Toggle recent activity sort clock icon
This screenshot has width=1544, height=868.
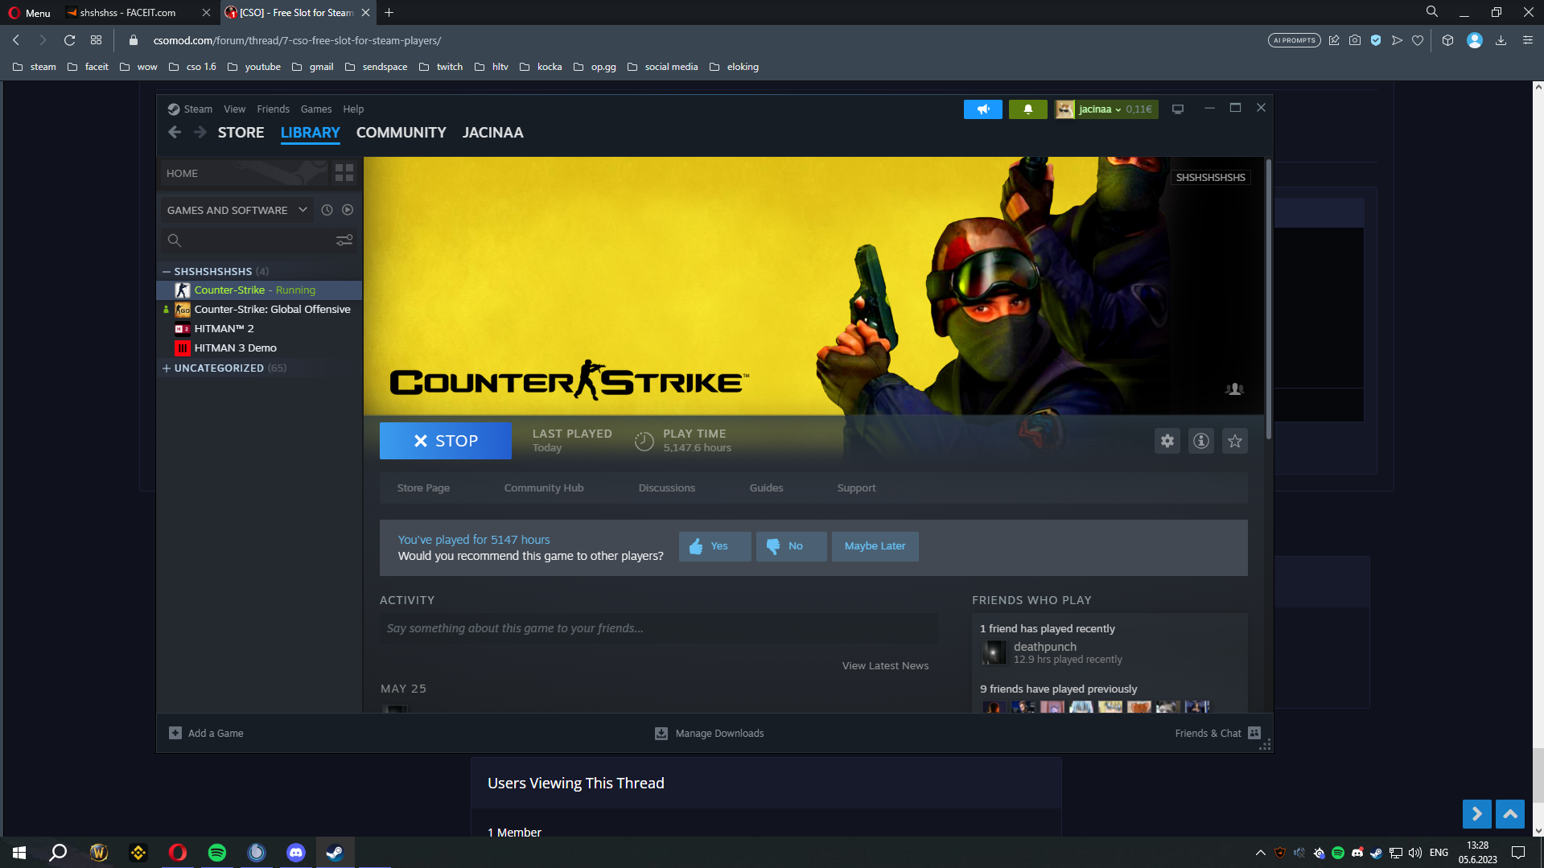(x=327, y=210)
